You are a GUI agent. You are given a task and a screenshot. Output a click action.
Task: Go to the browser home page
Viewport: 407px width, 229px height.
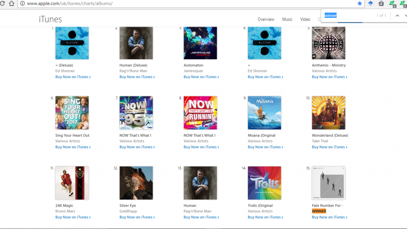tap(12, 3)
